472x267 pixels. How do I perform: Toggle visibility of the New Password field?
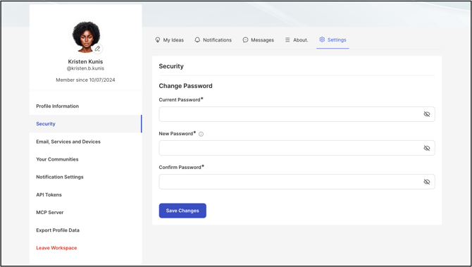point(426,148)
